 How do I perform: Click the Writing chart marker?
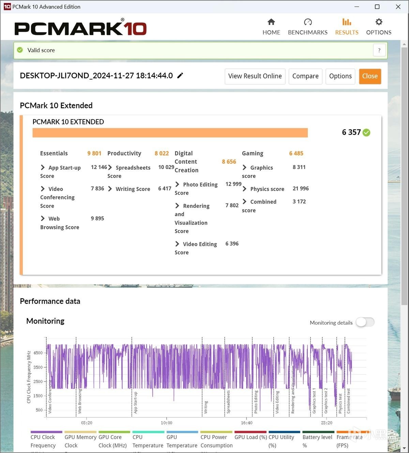point(206,408)
